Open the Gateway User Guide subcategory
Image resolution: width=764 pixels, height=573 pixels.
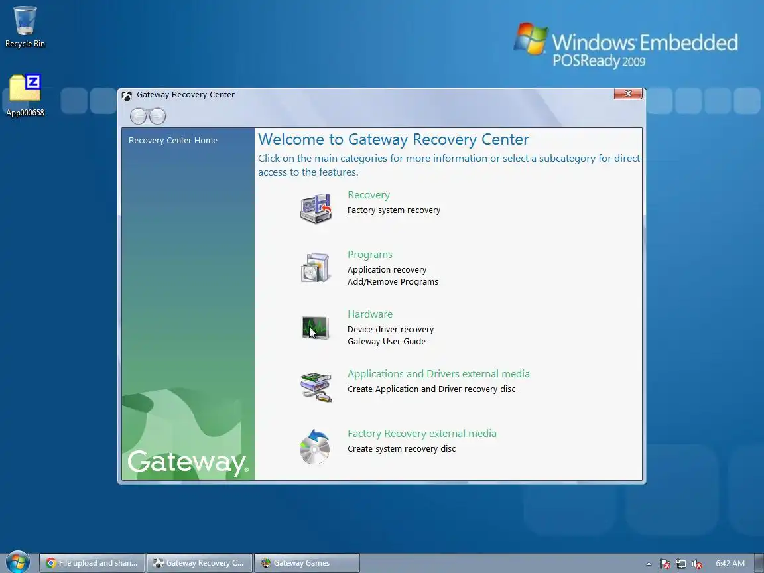(x=387, y=341)
